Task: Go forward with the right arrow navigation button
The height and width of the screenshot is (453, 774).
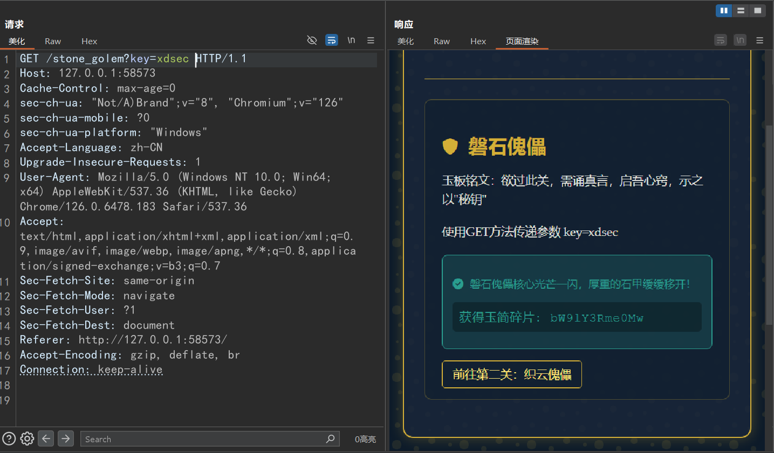Action: pyautogui.click(x=65, y=438)
